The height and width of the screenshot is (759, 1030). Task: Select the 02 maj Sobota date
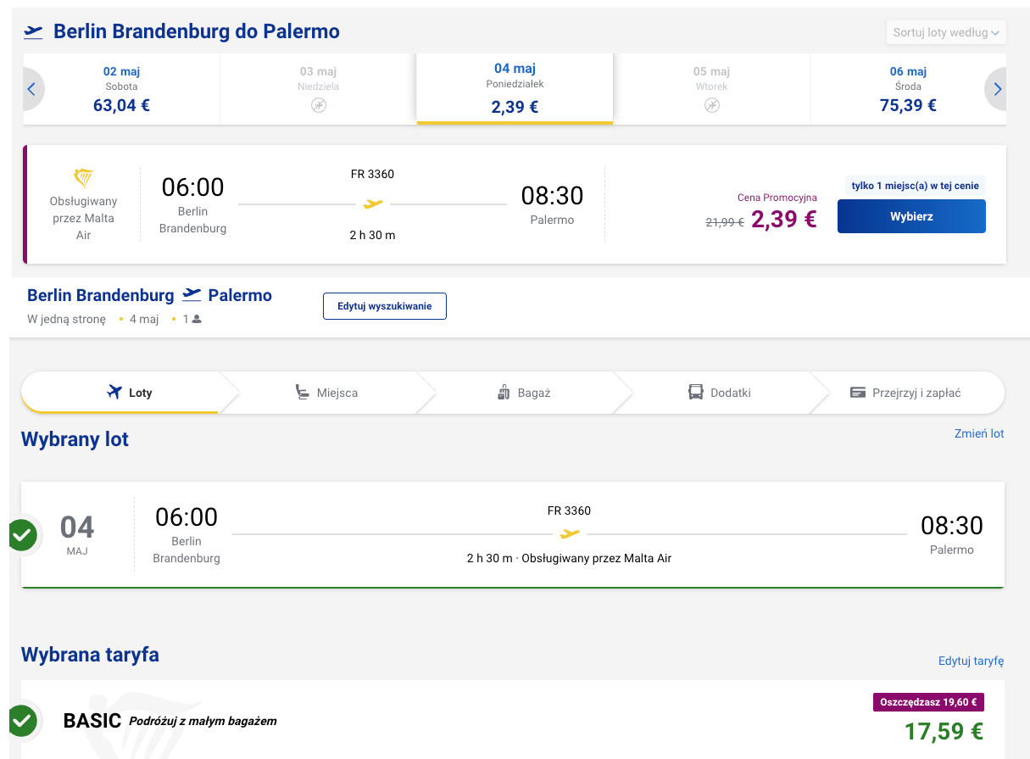coord(121,89)
